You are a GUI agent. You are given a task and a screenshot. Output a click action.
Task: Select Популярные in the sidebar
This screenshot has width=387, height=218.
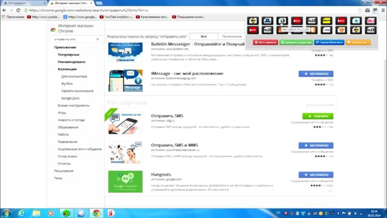point(69,54)
